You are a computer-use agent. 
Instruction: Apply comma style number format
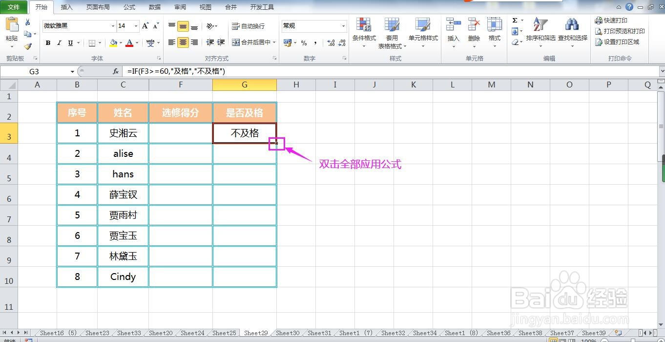click(x=315, y=43)
